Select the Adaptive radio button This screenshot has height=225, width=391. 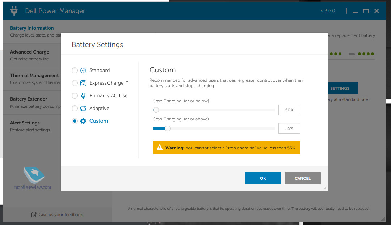click(x=75, y=109)
